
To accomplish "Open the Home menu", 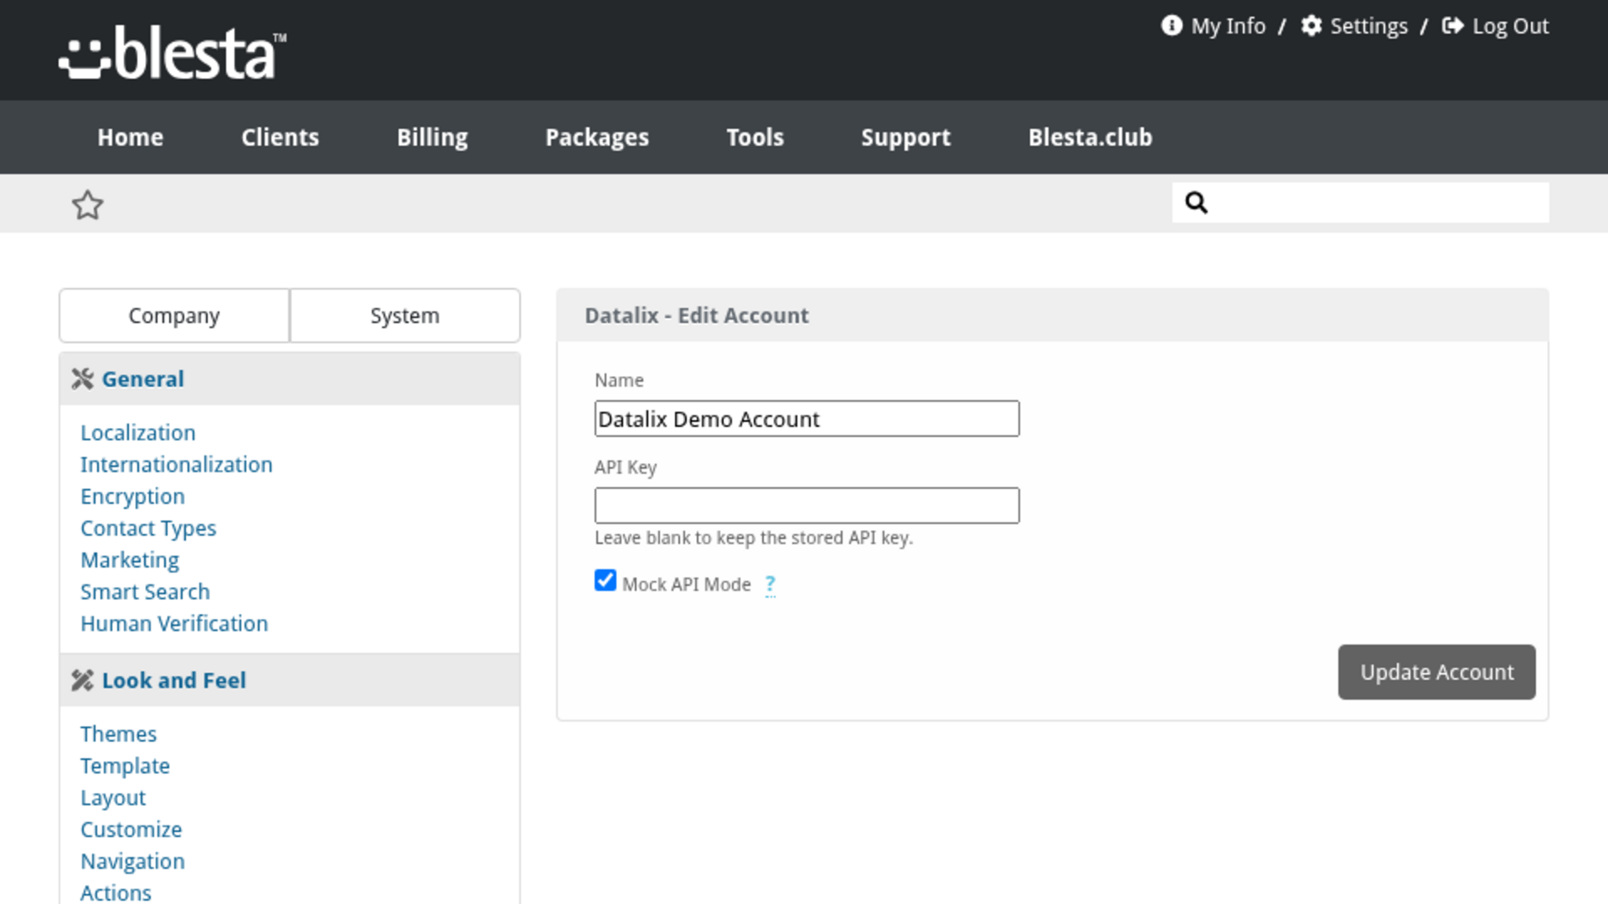I will [x=130, y=137].
